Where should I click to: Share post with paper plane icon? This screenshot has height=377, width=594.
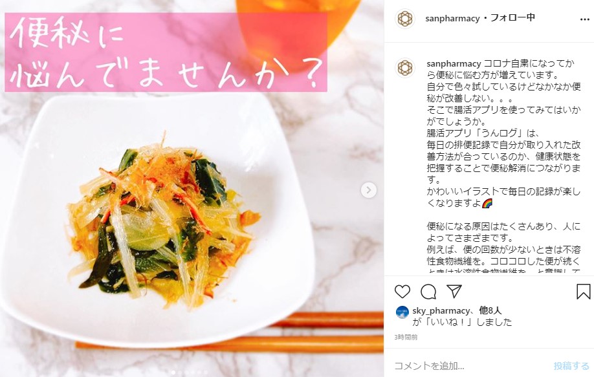click(x=454, y=291)
